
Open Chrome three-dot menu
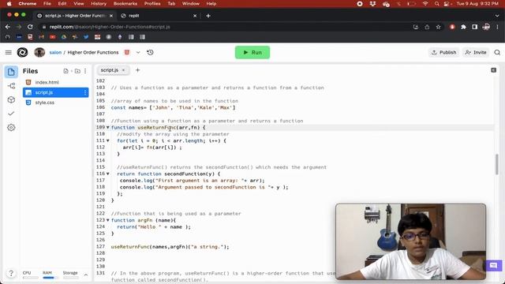pyautogui.click(x=498, y=27)
